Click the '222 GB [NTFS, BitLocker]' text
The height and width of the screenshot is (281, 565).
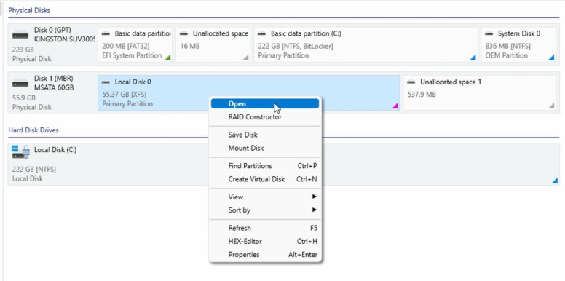pos(296,46)
